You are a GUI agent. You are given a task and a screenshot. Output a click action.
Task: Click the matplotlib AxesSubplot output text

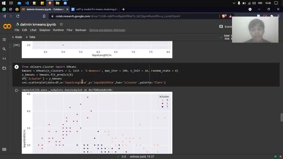click(67, 90)
